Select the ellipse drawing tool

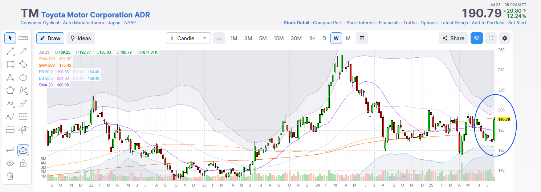tap(24, 77)
